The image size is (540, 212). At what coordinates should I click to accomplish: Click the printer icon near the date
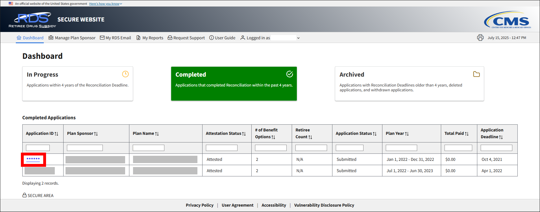[480, 38]
